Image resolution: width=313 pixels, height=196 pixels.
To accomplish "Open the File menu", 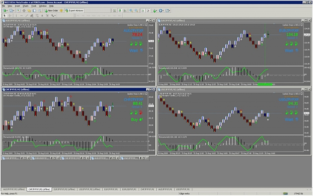I will click(4, 6).
